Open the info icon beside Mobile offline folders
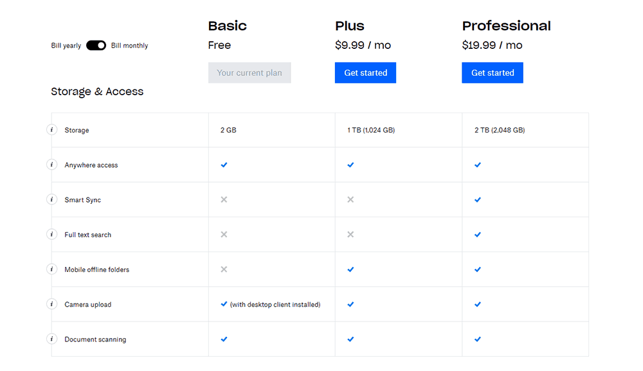The width and height of the screenshot is (643, 371). 51,269
